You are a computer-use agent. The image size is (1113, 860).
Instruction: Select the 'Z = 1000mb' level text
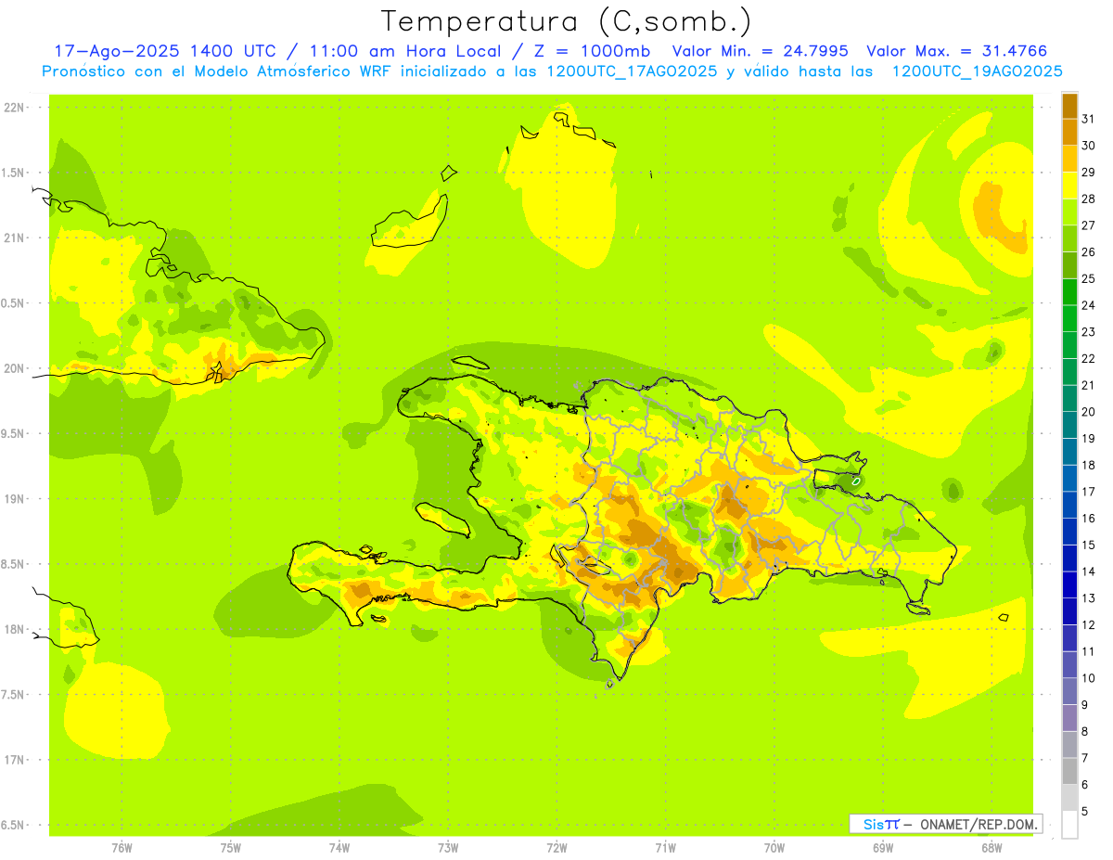coord(590,51)
